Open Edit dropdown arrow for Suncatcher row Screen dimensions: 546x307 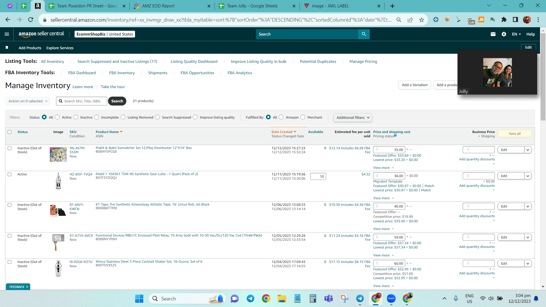(x=528, y=150)
